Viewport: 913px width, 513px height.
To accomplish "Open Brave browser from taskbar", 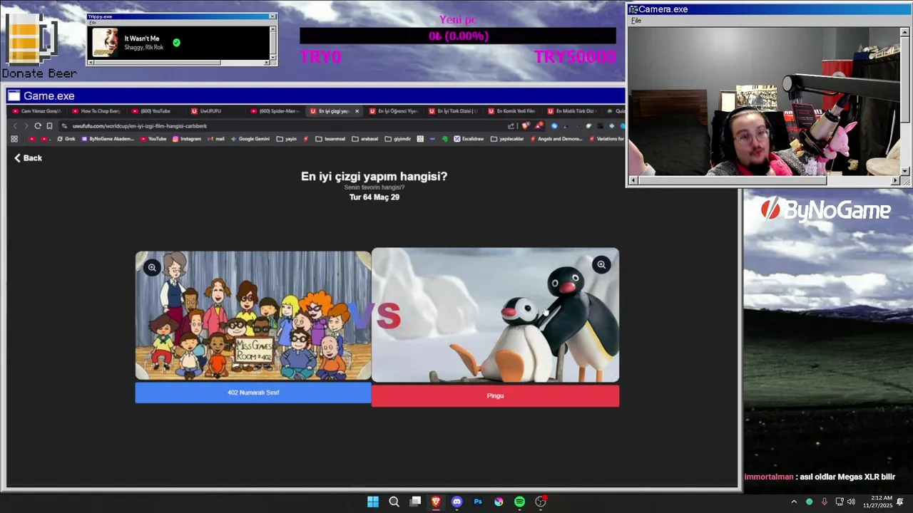I will (x=436, y=502).
